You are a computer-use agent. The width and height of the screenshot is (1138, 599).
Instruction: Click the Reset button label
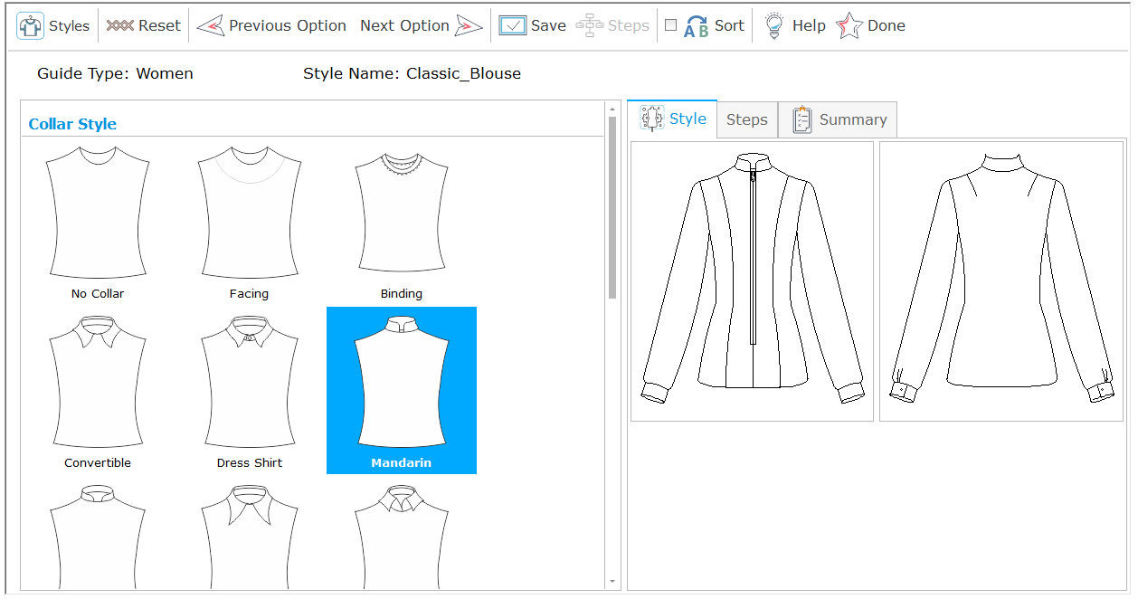coord(160,25)
